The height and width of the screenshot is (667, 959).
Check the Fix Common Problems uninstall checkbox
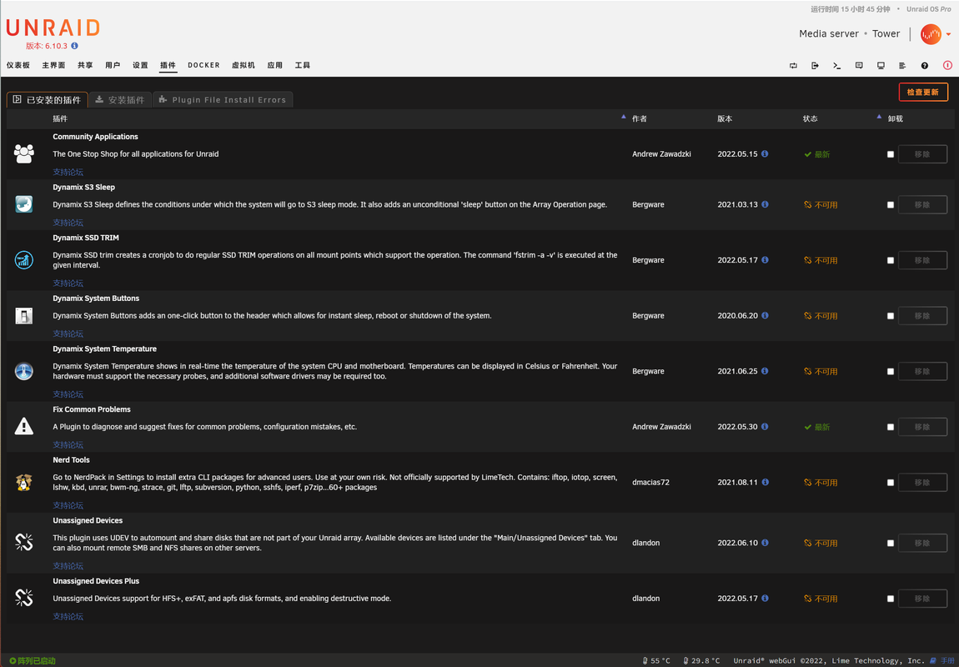tap(891, 427)
